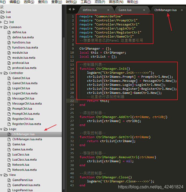Viewport: 186px width, 192px height.
Task: Click the GameCtrl.lua file icon
Action: [9, 78]
